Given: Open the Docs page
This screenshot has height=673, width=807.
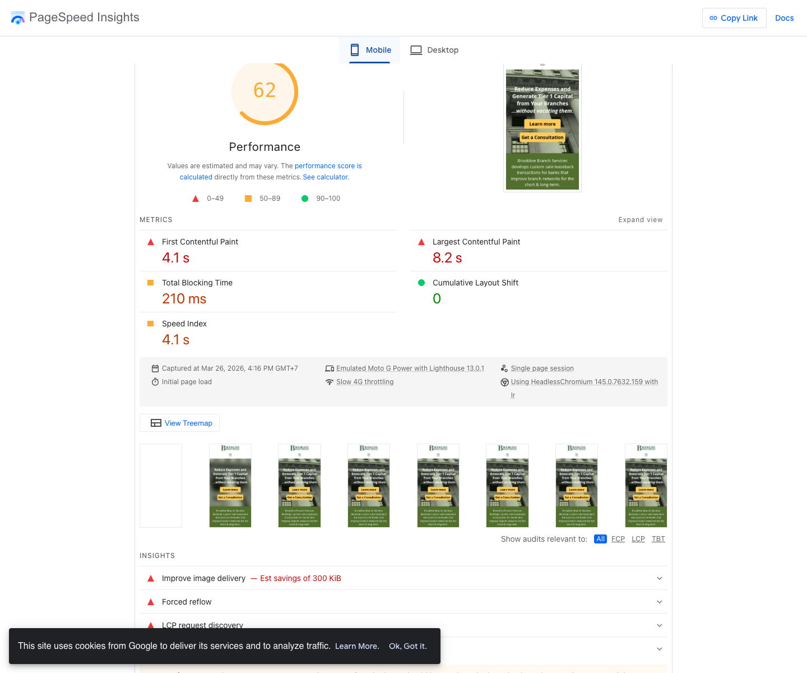Looking at the screenshot, I should pyautogui.click(x=784, y=17).
